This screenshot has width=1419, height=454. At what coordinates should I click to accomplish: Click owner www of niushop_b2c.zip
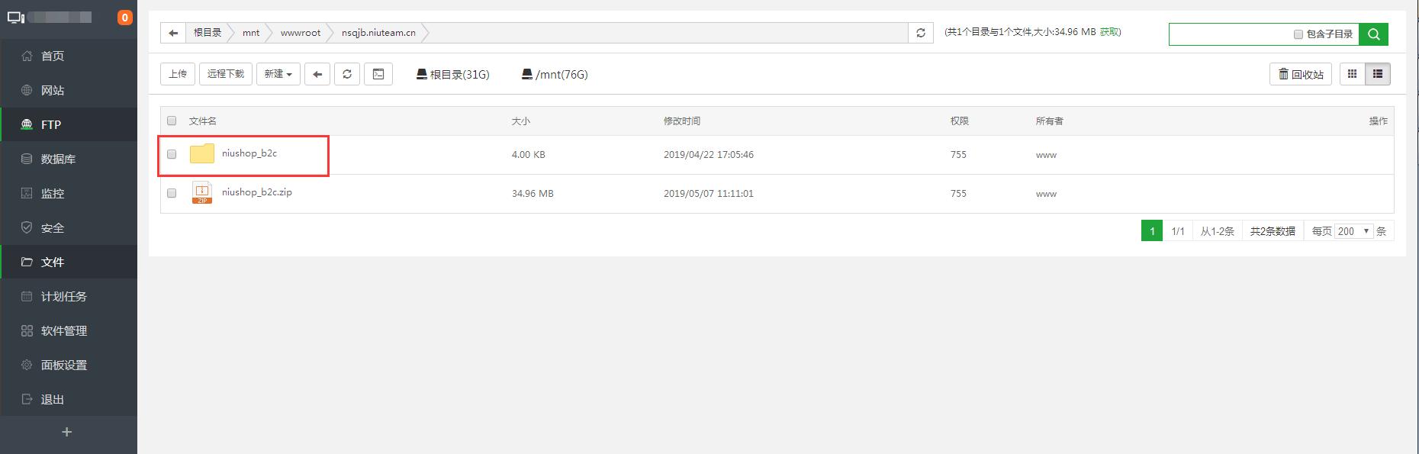click(1046, 194)
